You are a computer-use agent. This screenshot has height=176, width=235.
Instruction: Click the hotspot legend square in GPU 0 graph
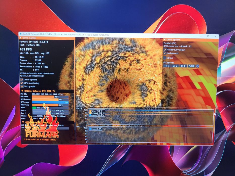click(x=90, y=113)
